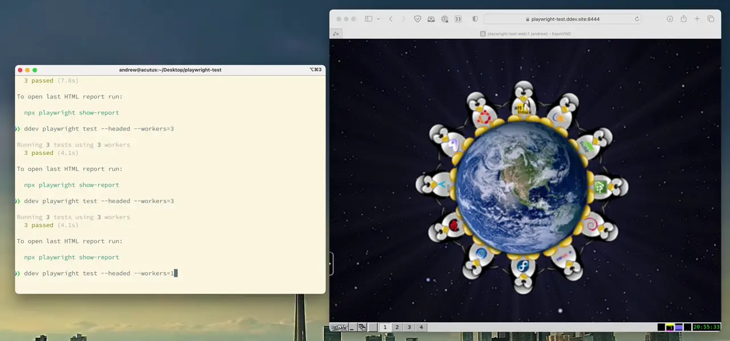Click the 20:55:33 clock in VNC taskbar
The width and height of the screenshot is (730, 341).
tap(706, 327)
